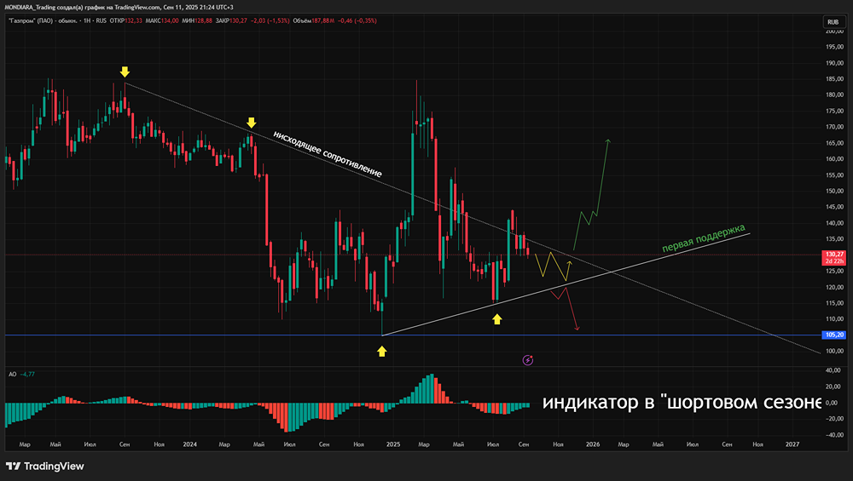
Task: Open the RUB currency selector
Action: (x=833, y=22)
